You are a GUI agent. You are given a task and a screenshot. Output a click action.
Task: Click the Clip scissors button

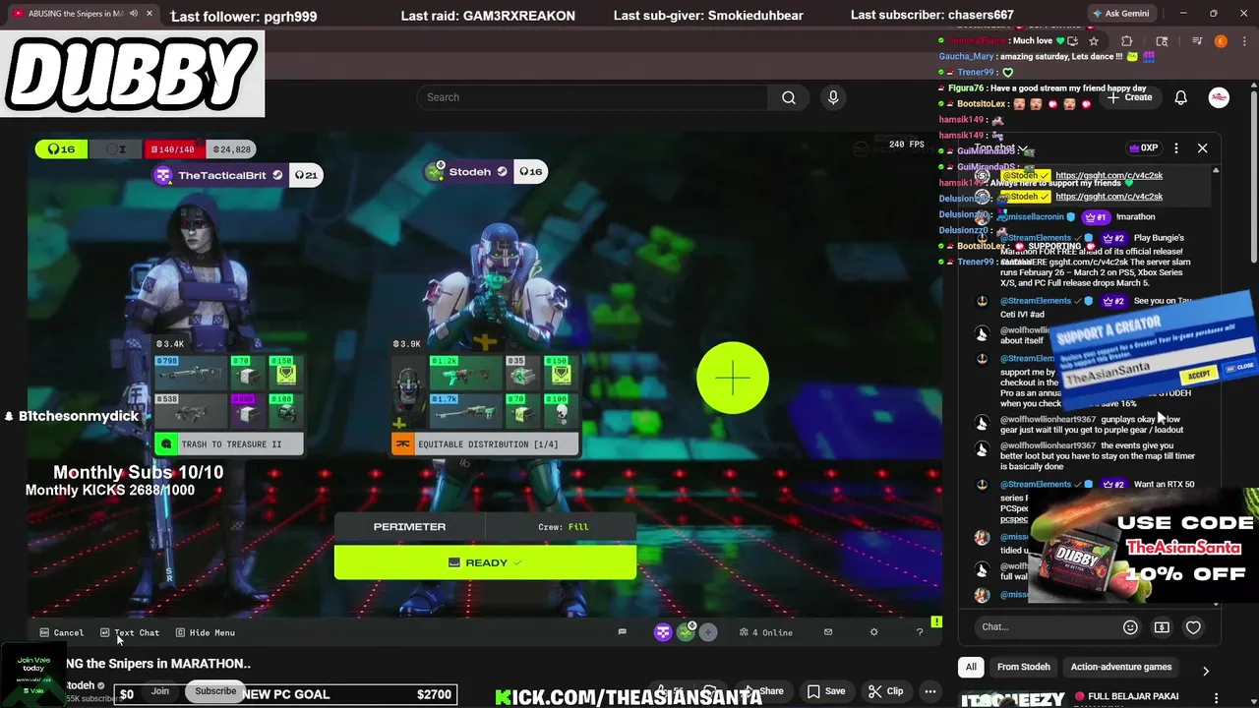(885, 691)
